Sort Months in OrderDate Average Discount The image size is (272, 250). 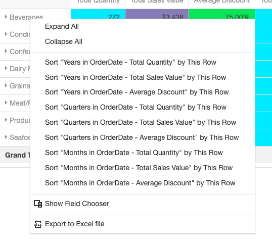click(x=143, y=183)
